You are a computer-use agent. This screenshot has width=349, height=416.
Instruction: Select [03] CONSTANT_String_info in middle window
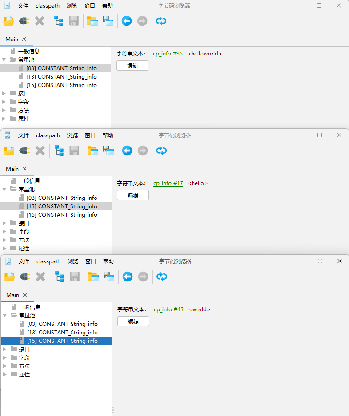tap(62, 198)
